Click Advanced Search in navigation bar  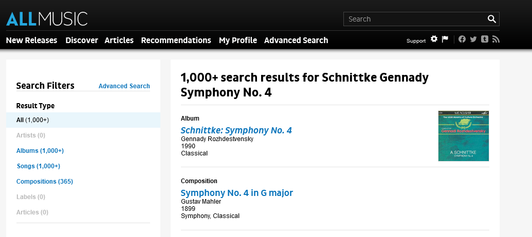click(x=296, y=40)
